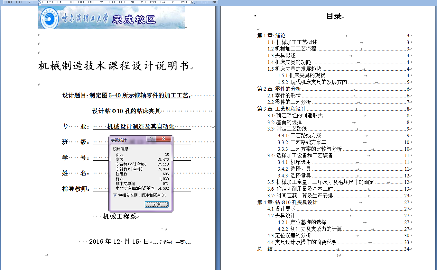Open TOC entry 4.2.2 切削力及夹紧力的计算
Image resolution: width=437 pixels, height=270 pixels.
[343, 229]
